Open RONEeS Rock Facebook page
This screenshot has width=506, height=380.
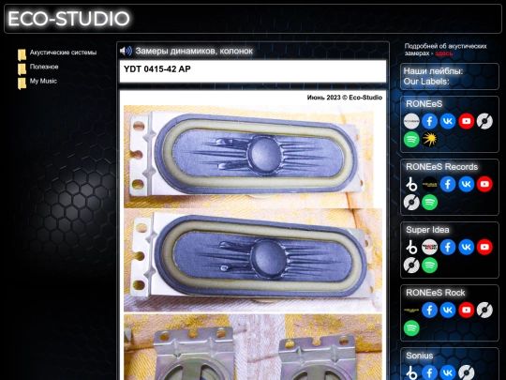(429, 311)
